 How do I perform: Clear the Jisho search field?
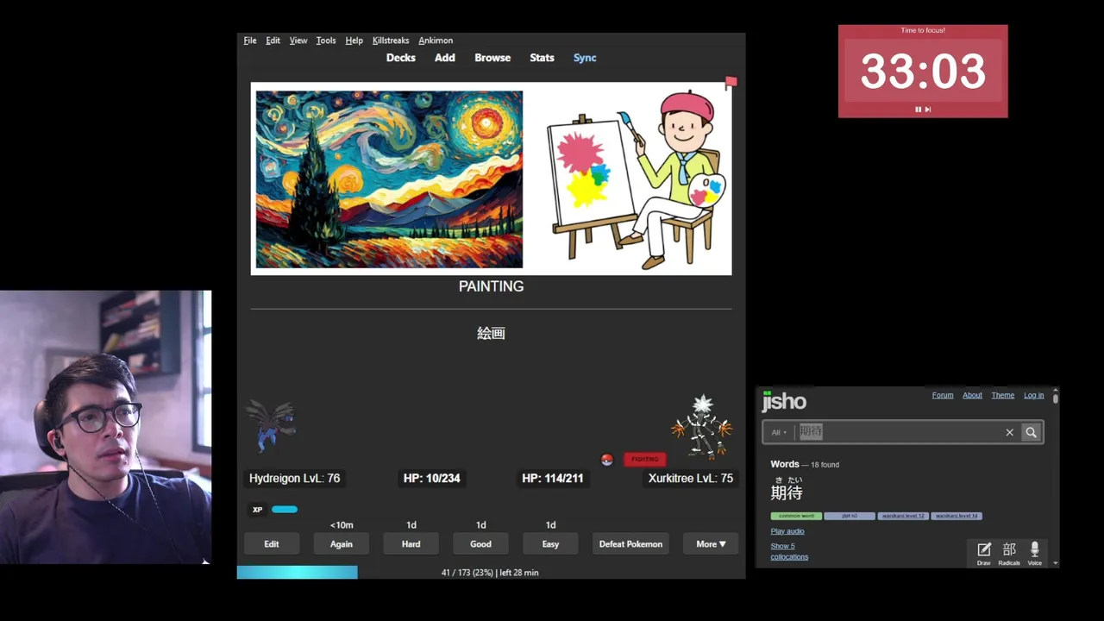(1009, 432)
